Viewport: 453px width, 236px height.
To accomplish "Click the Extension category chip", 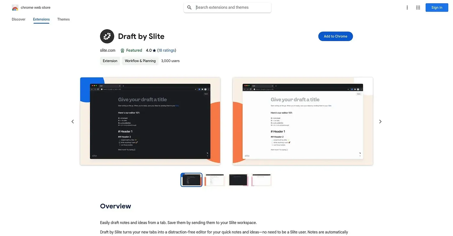I will coord(110,61).
